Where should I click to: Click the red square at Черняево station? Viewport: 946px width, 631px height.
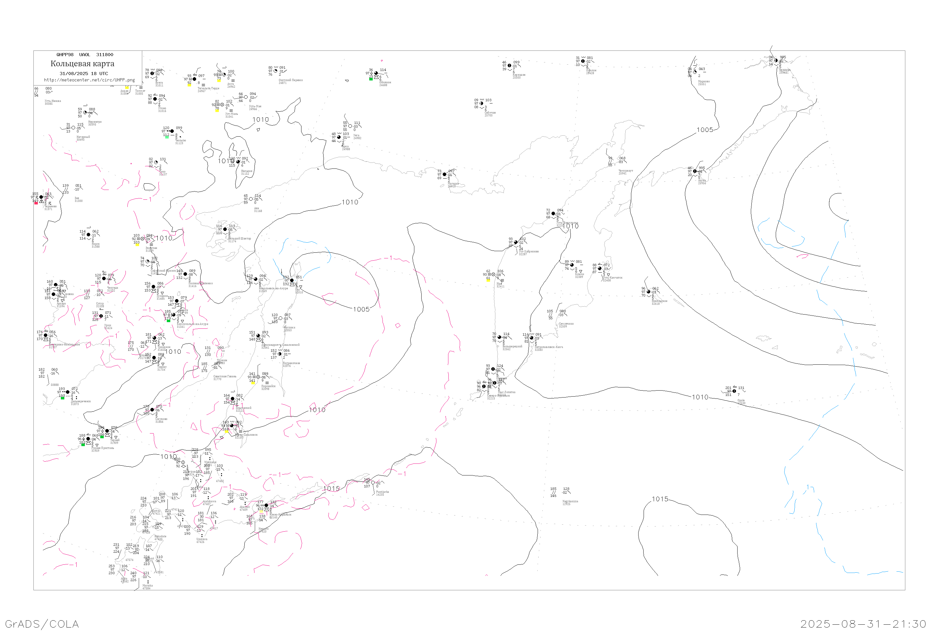(x=36, y=203)
